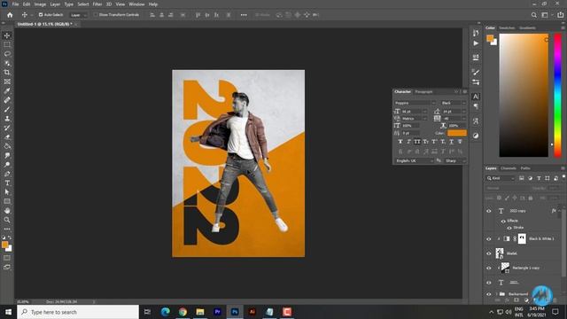Screen dimensions: 567x319
Task: Apply Faux Bold in Character panel
Action: (400, 142)
